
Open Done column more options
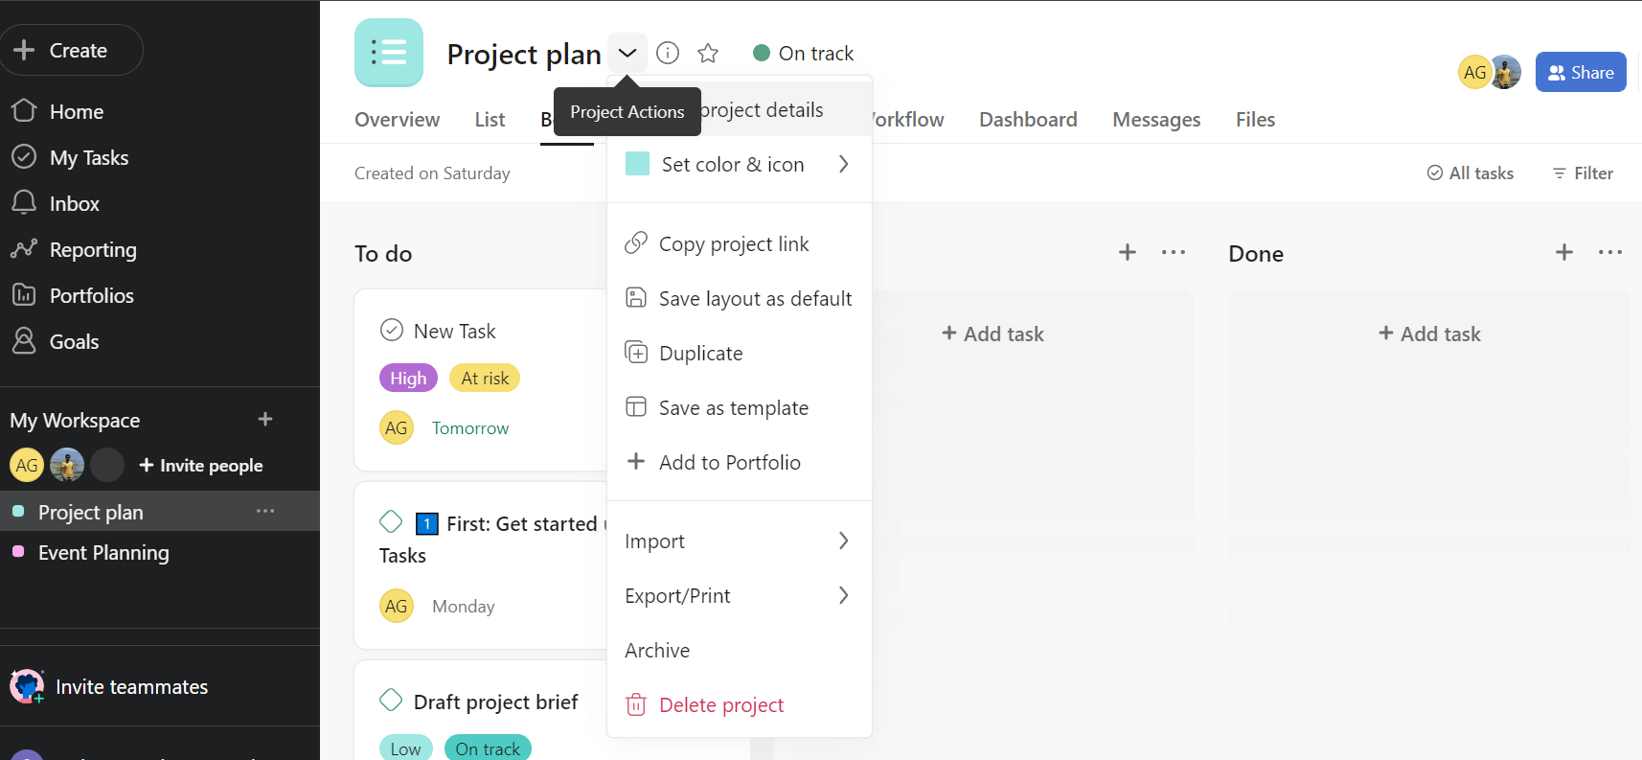[1609, 252]
